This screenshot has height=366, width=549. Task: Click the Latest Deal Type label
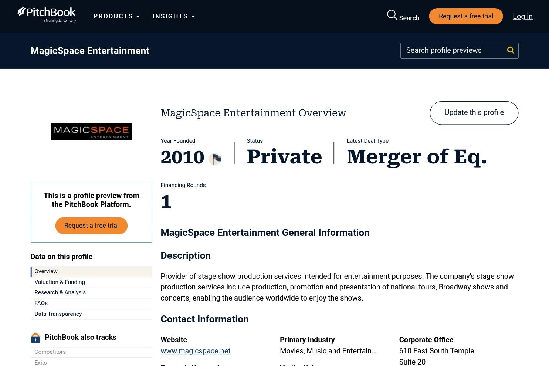367,141
